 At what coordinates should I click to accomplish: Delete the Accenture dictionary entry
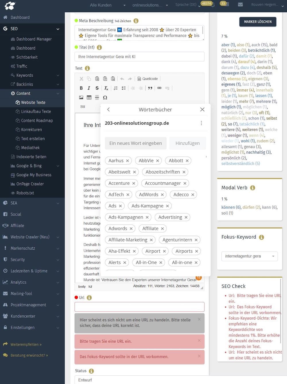click(133, 184)
